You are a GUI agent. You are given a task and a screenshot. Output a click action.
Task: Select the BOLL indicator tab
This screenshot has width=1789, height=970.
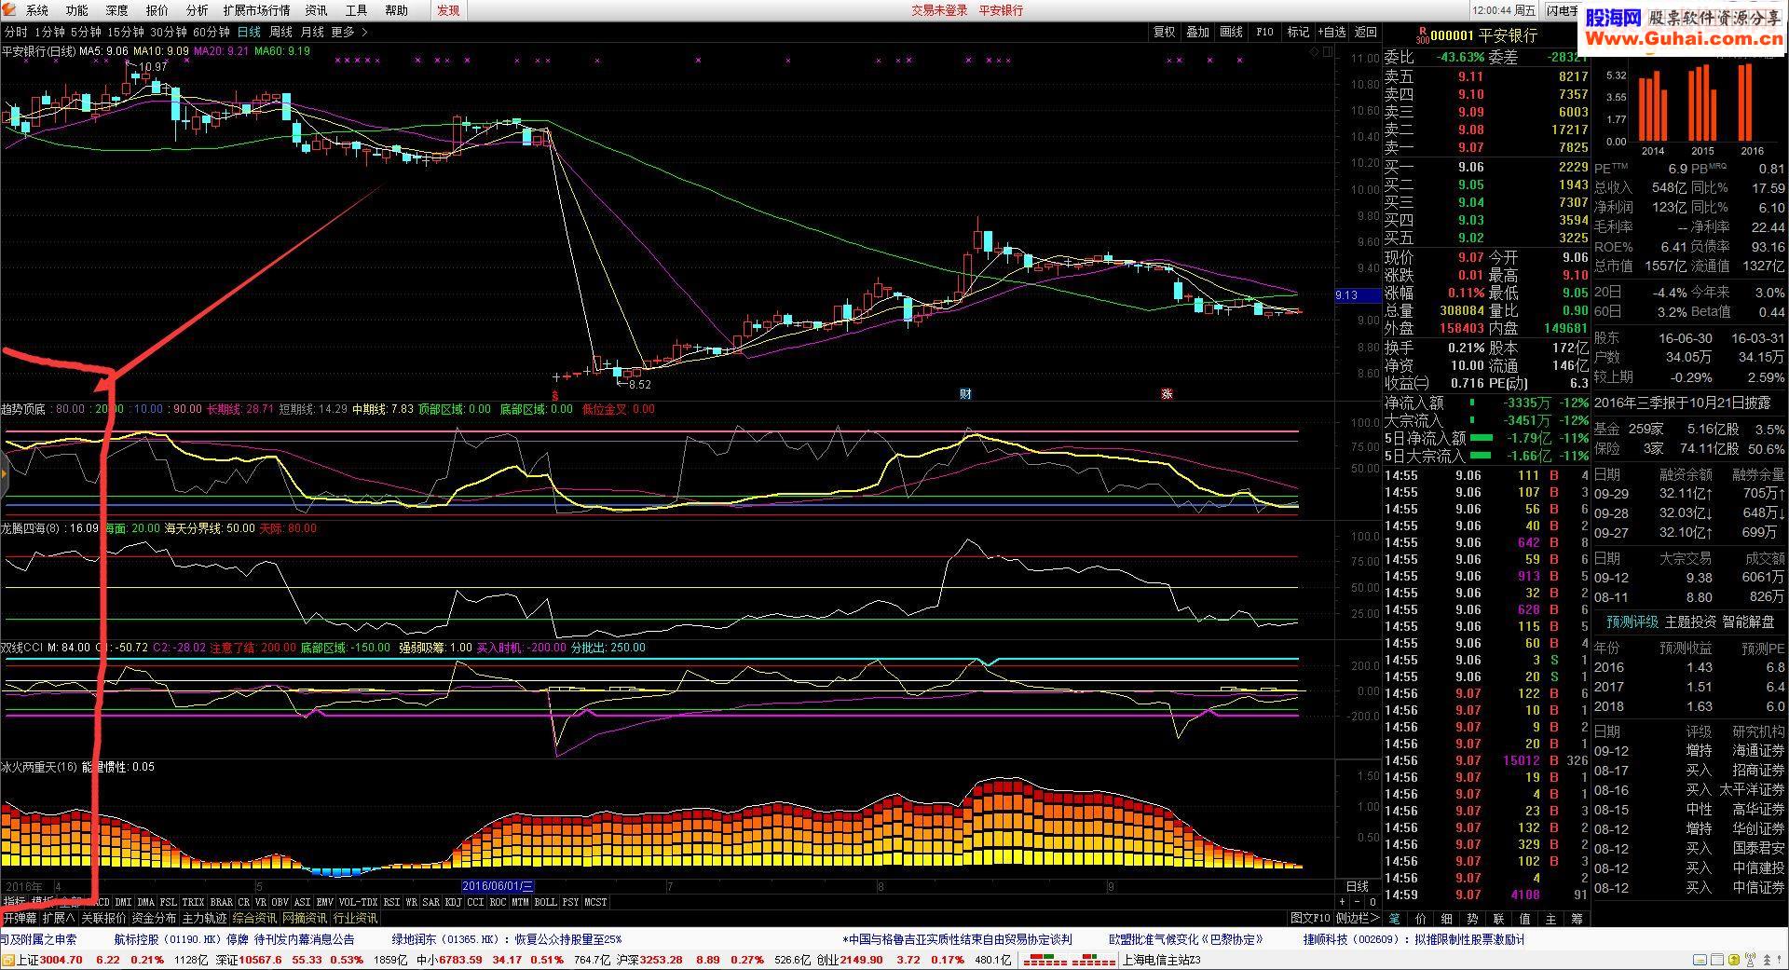click(545, 902)
